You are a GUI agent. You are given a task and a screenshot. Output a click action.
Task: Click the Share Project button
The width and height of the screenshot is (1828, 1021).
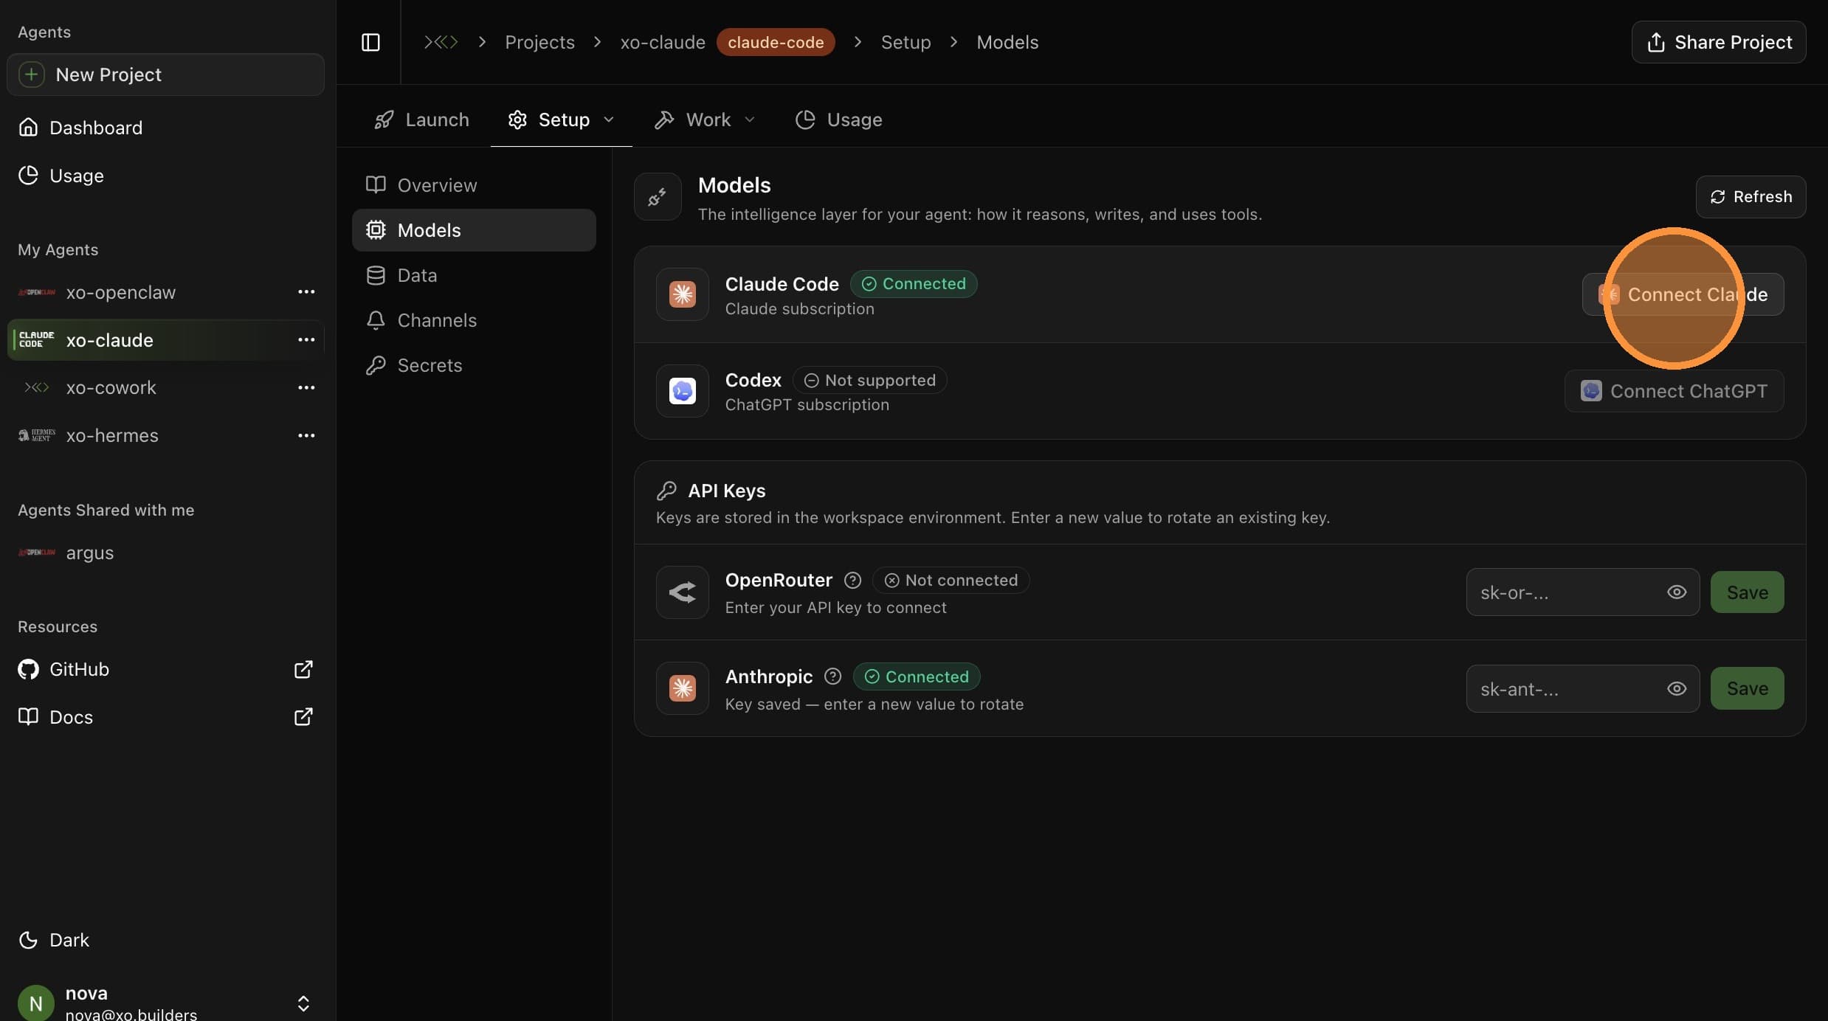pyautogui.click(x=1719, y=42)
